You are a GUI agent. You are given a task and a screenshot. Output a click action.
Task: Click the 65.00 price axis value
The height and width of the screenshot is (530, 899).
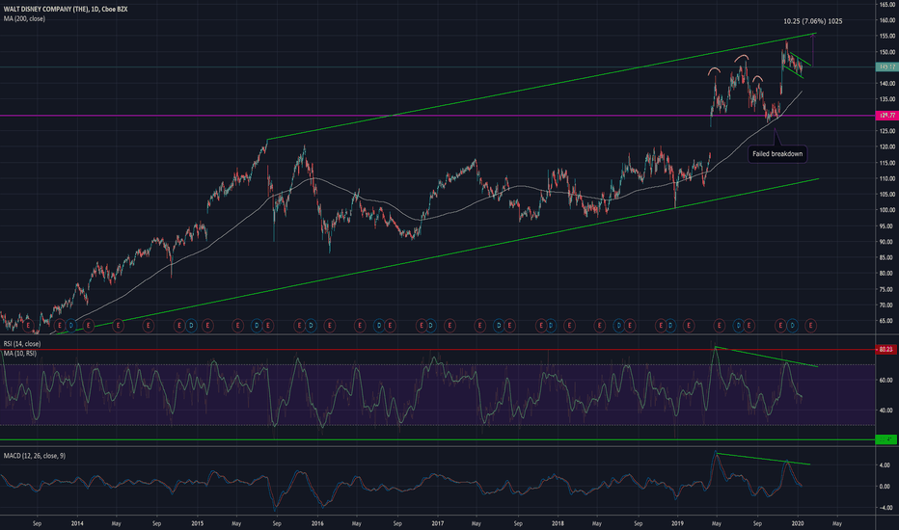tap(886, 321)
